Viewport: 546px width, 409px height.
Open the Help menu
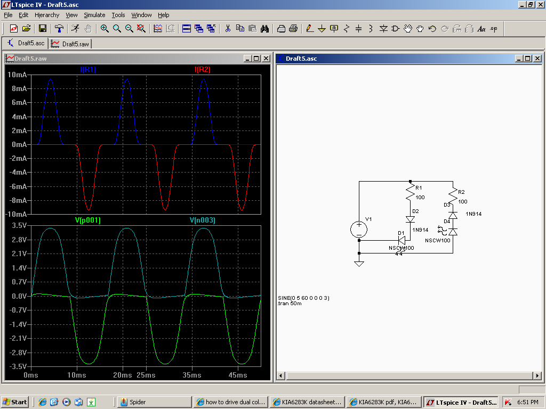(x=163, y=15)
